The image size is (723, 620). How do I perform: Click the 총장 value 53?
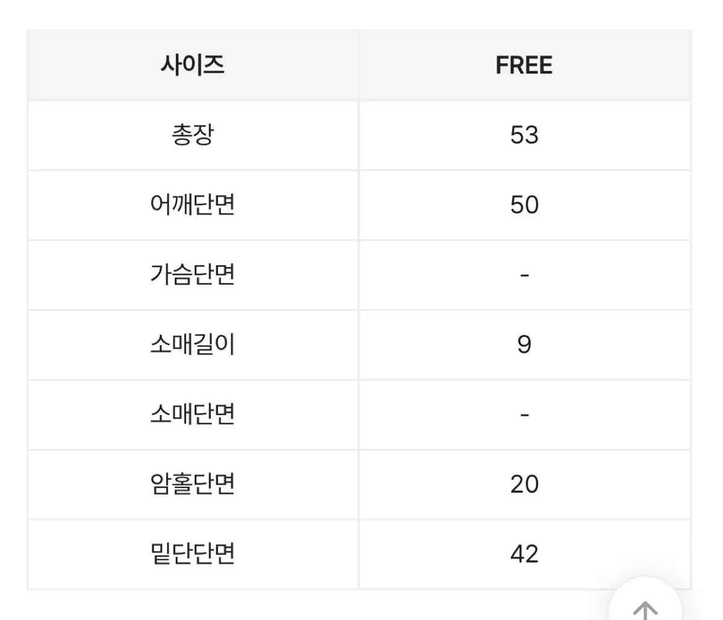point(524,135)
